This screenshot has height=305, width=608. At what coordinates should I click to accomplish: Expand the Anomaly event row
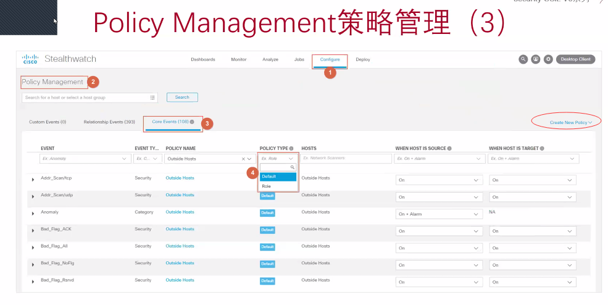point(33,214)
